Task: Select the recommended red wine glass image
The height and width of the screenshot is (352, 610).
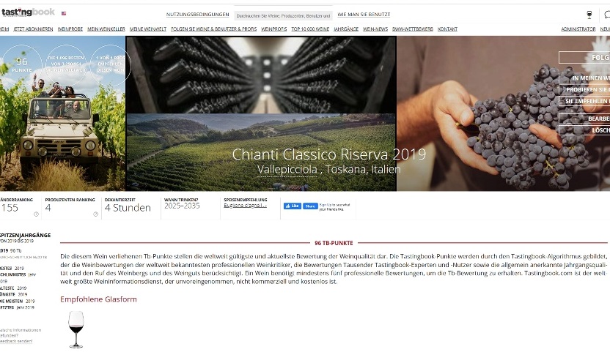Action: pos(76,329)
